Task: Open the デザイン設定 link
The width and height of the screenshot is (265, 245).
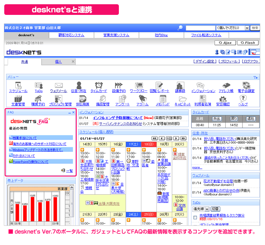Action: pos(205,62)
